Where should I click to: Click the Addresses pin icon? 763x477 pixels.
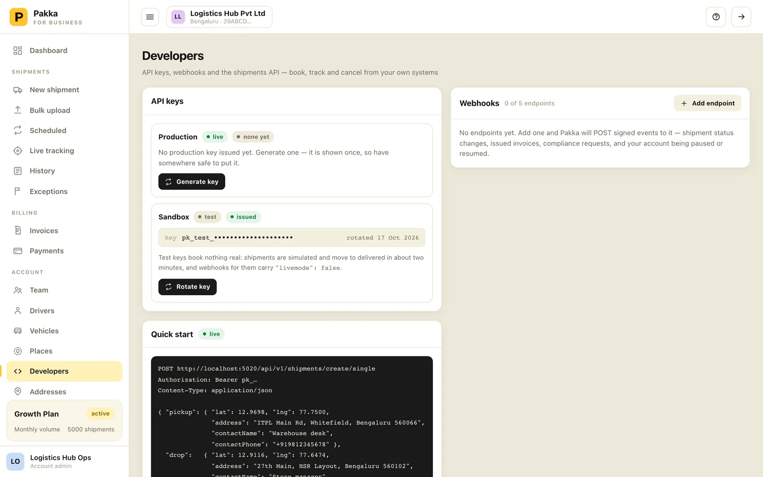click(18, 392)
